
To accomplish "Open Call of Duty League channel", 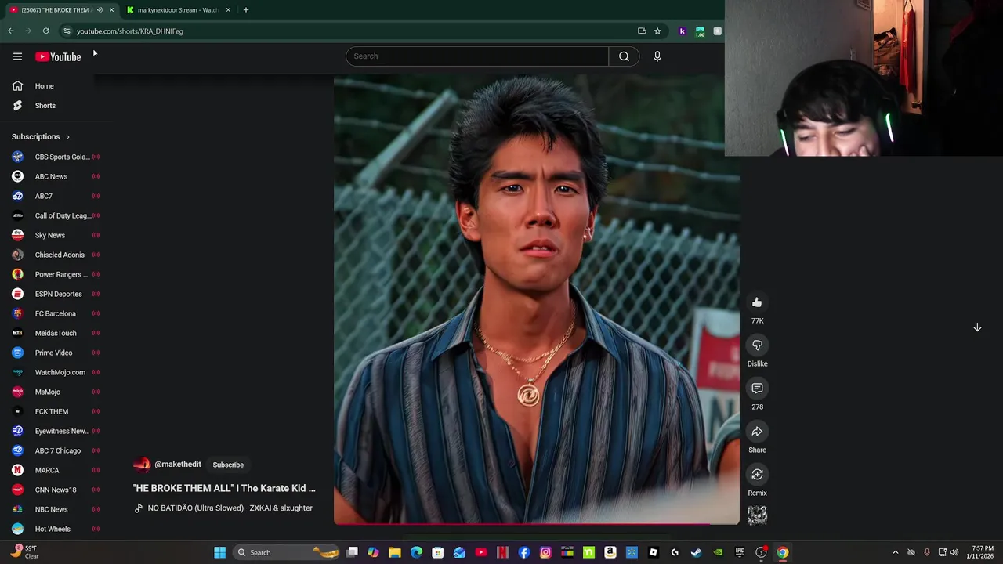I will 55,215.
